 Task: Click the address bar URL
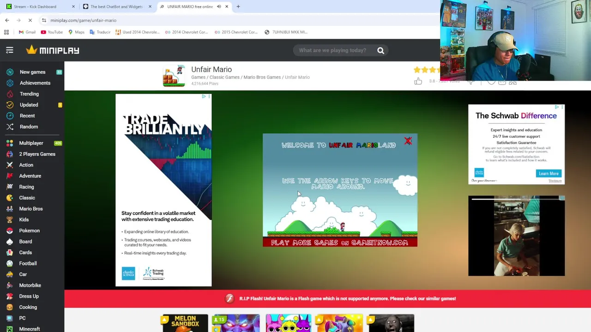click(84, 20)
